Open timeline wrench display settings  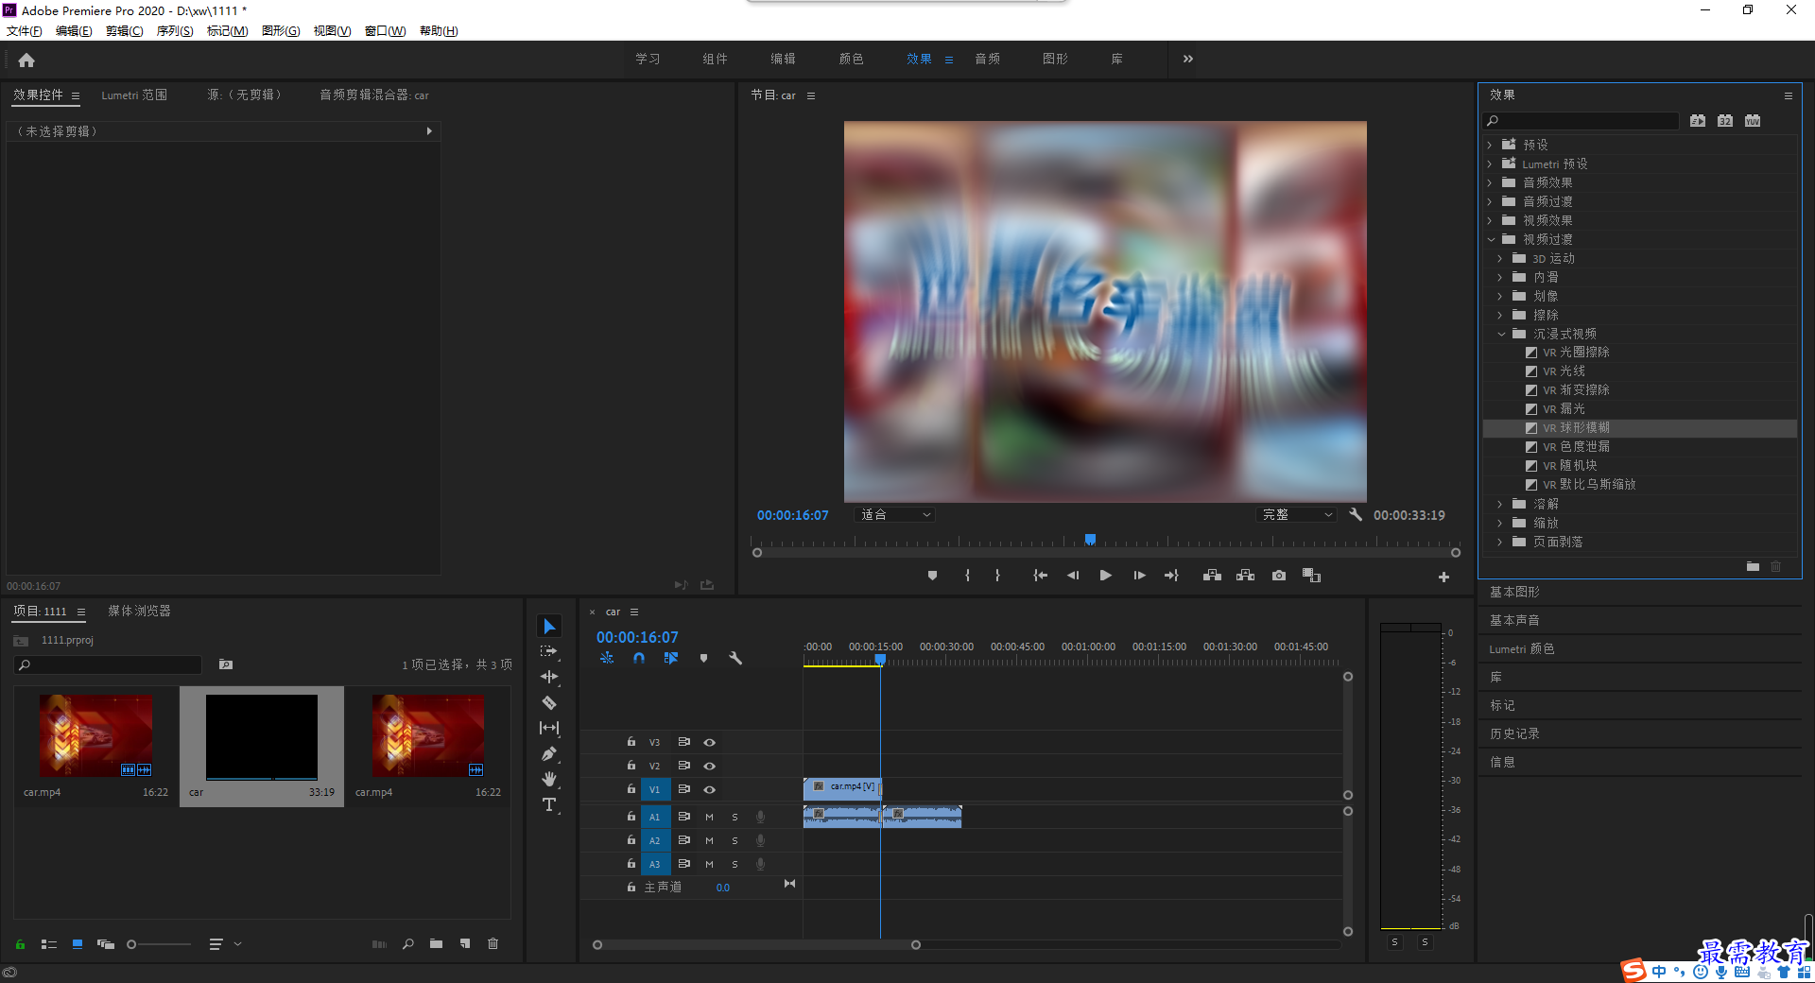pyautogui.click(x=735, y=658)
